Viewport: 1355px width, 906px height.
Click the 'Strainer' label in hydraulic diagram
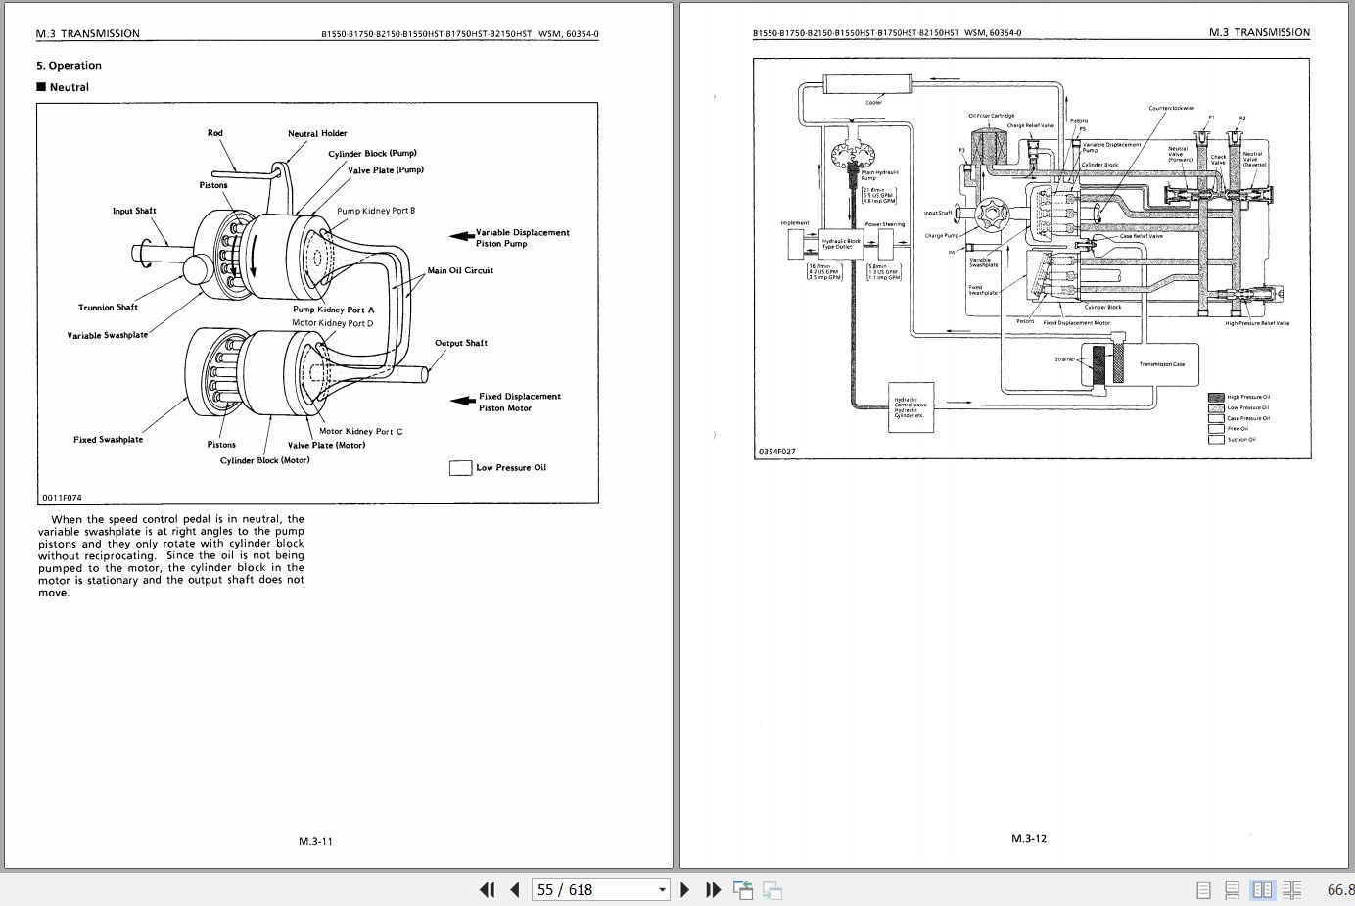tap(1065, 359)
